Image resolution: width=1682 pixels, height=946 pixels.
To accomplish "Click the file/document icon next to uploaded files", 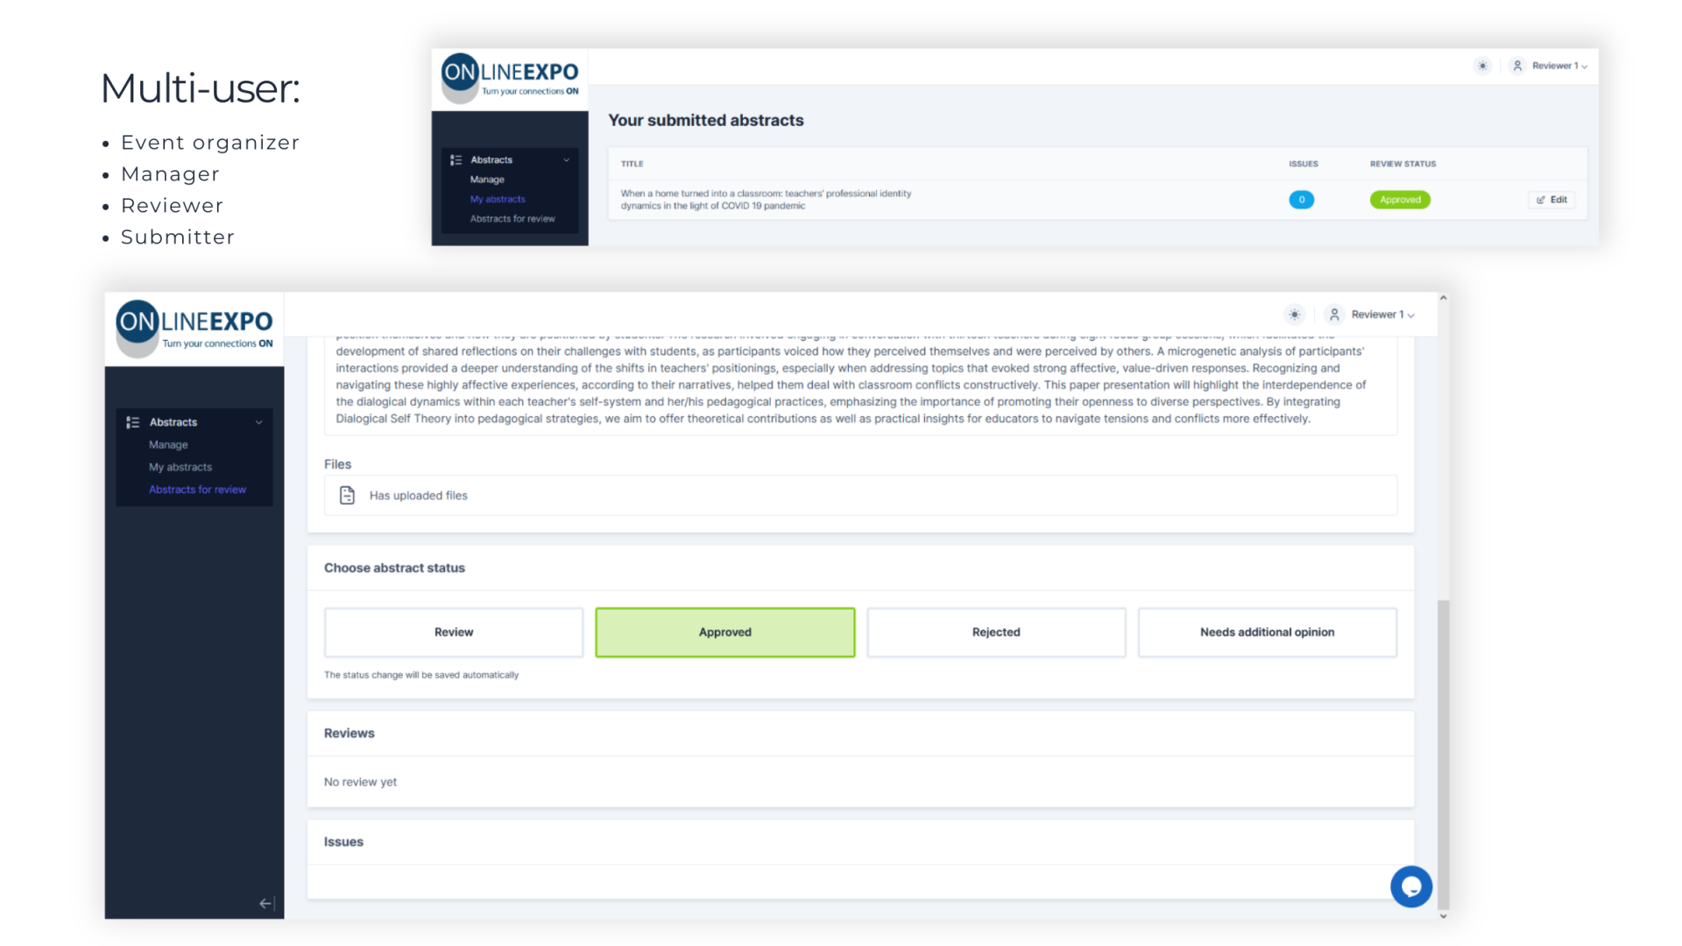I will [x=347, y=494].
